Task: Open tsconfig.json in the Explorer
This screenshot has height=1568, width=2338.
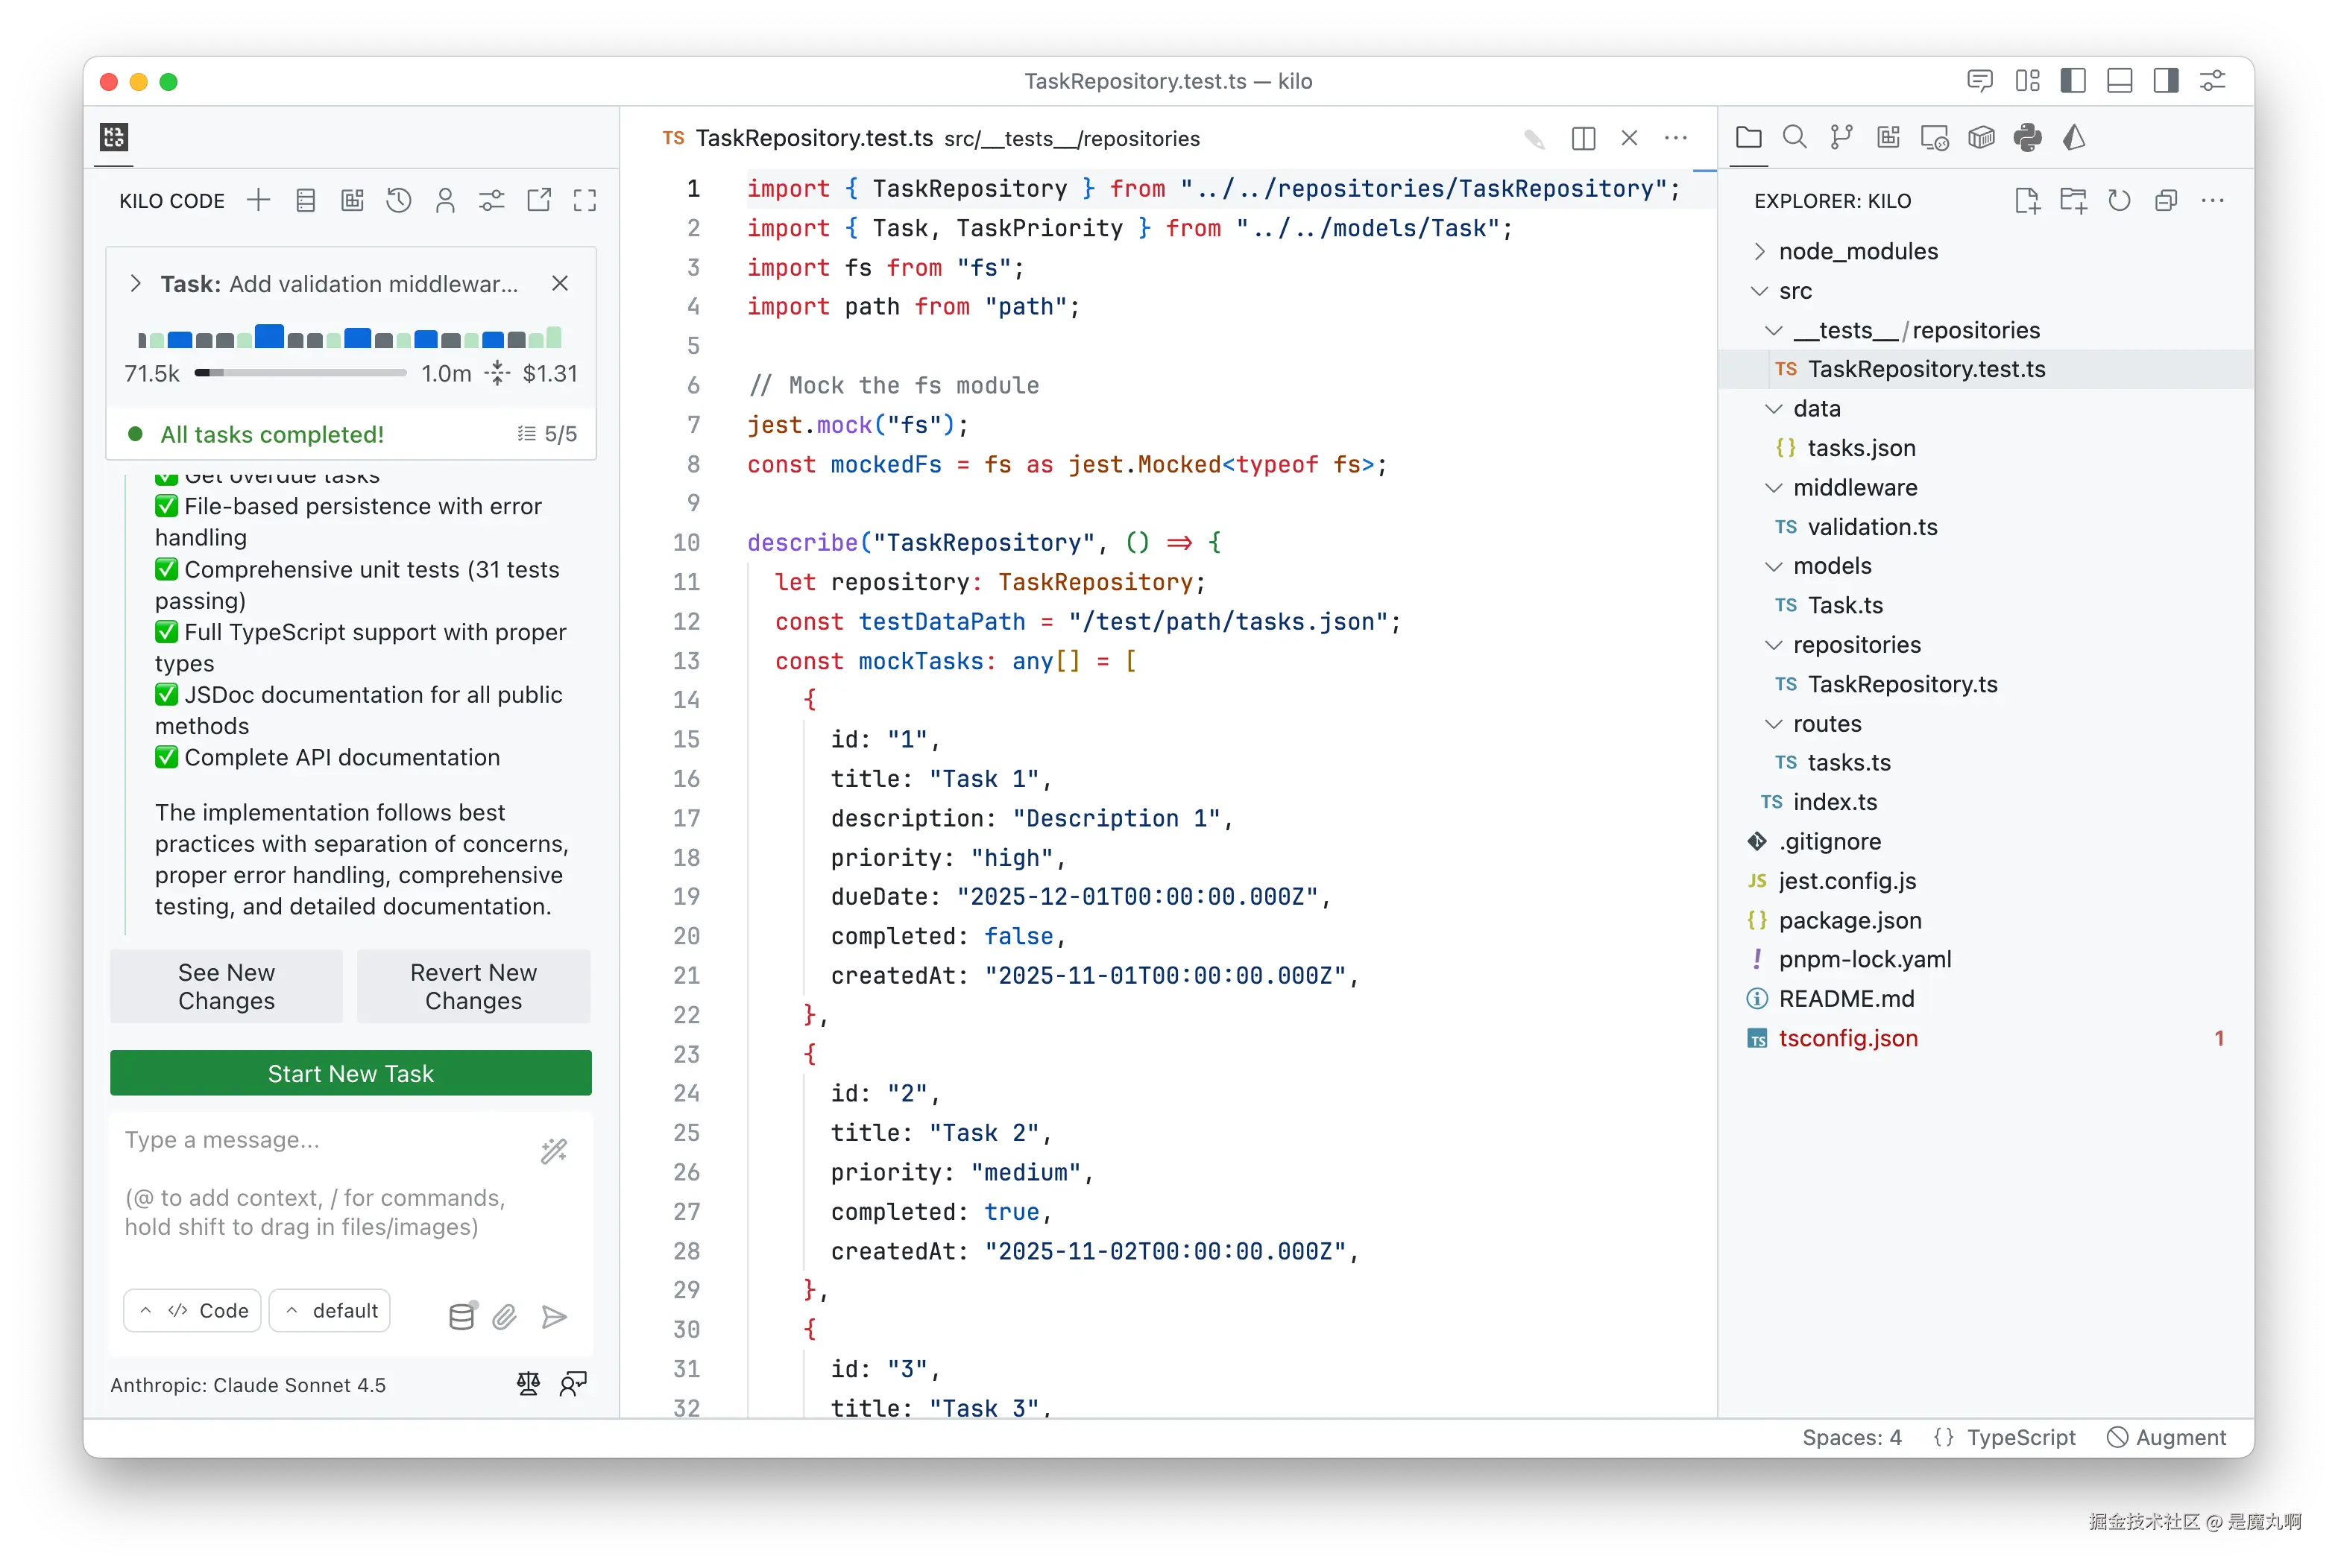Action: tap(1847, 1038)
